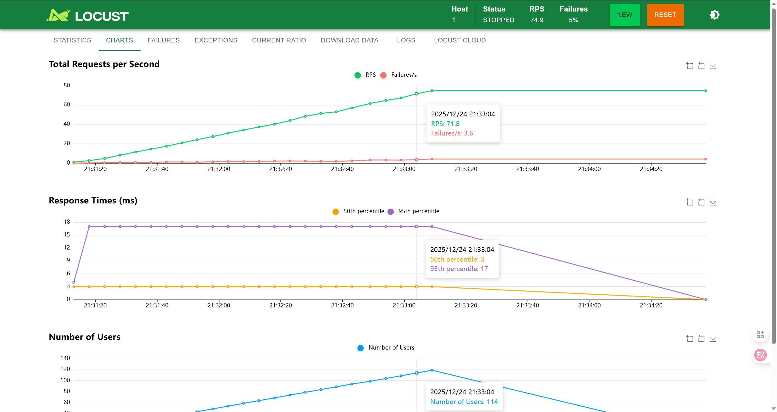Open the Failures tab
777x412 pixels.
point(164,40)
